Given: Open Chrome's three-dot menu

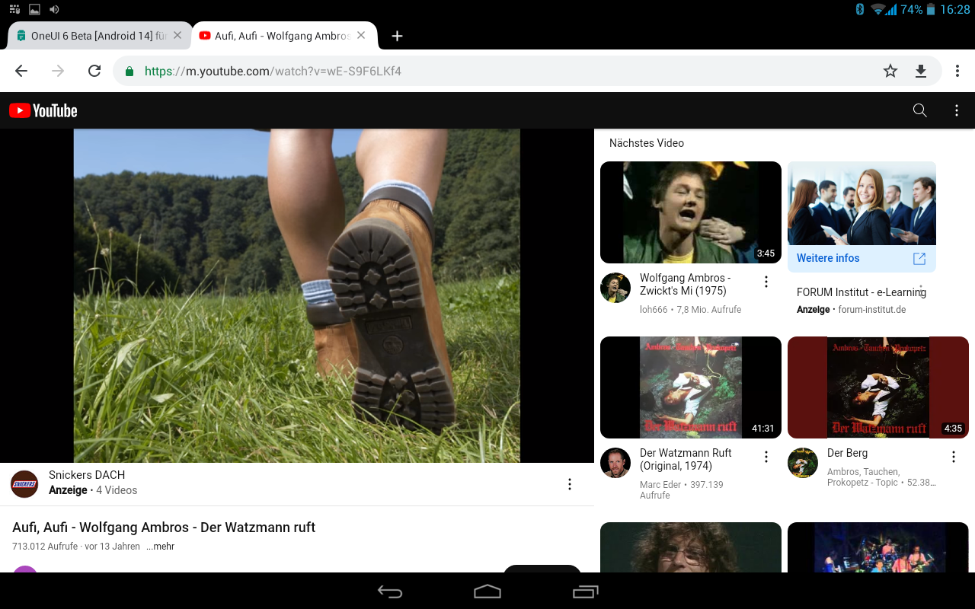Looking at the screenshot, I should (957, 71).
